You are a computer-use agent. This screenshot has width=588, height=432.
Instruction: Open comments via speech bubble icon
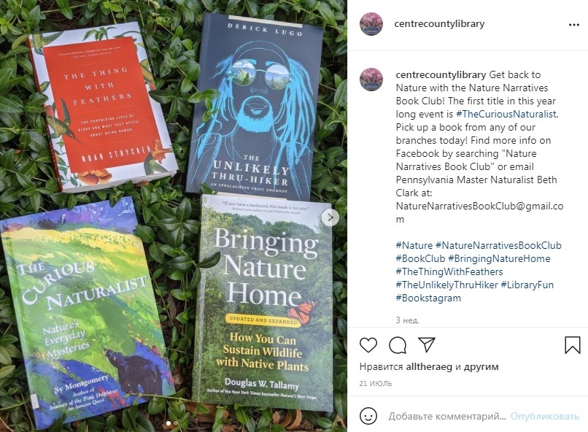[398, 345]
